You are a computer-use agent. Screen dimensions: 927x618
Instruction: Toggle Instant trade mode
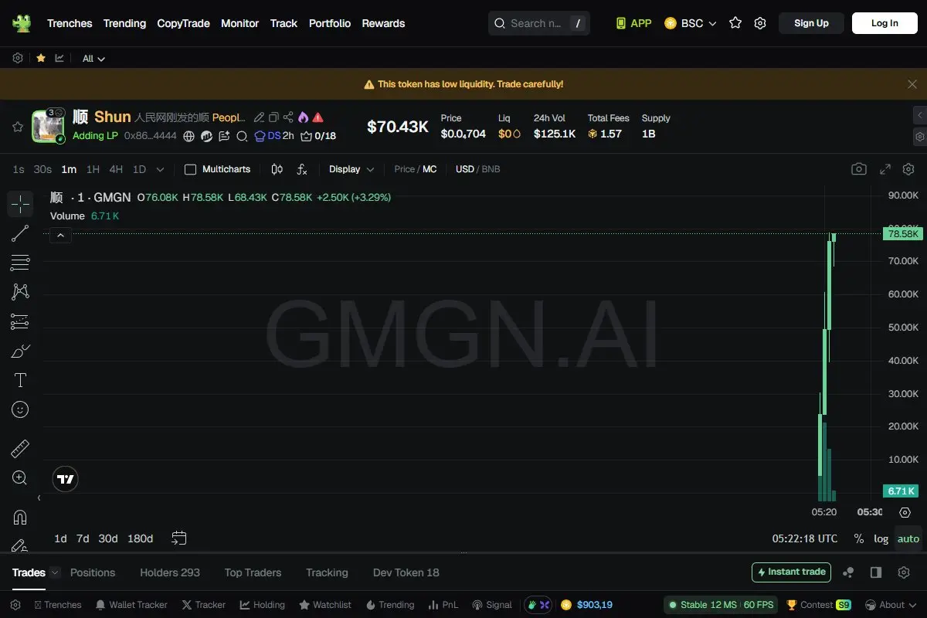(791, 572)
